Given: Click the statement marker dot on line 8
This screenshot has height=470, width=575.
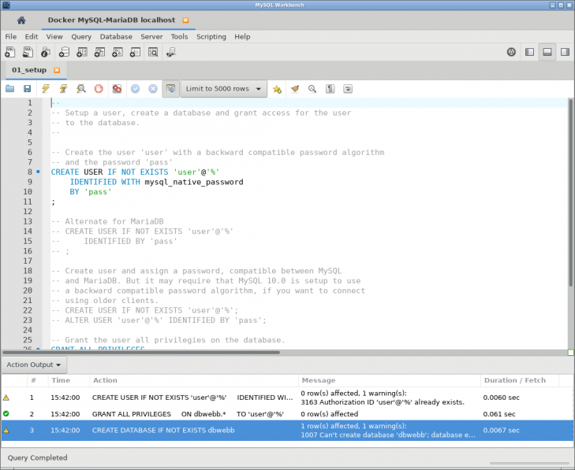Looking at the screenshot, I should click(x=38, y=172).
